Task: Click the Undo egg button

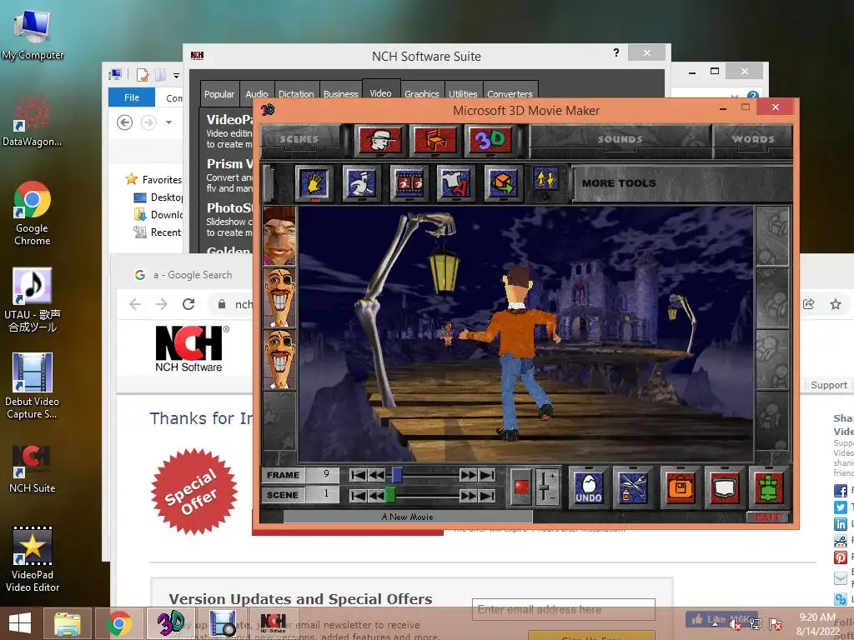Action: click(589, 486)
